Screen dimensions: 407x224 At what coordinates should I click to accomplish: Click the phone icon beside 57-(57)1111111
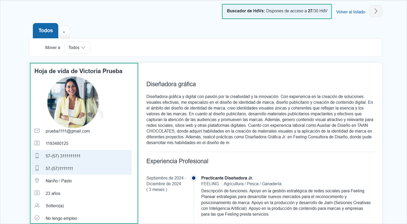(37, 168)
